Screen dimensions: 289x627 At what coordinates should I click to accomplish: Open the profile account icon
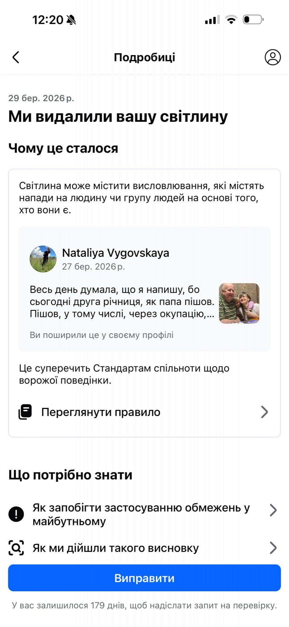pos(272,57)
